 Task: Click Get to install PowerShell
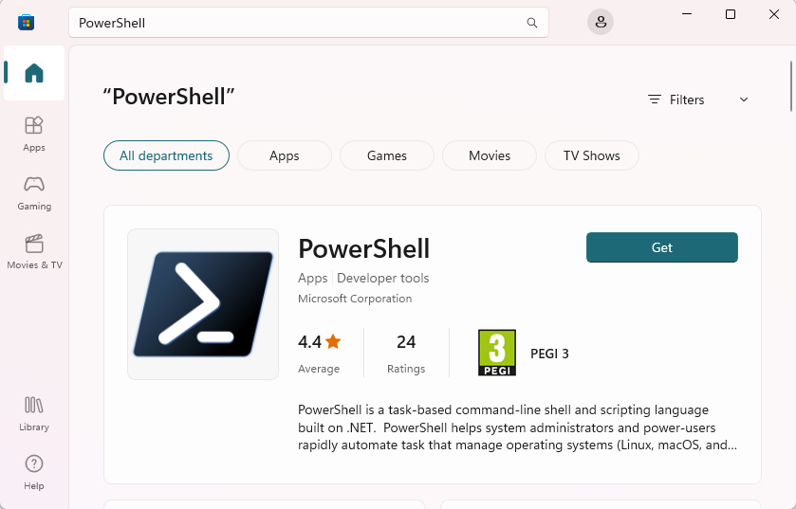(x=662, y=247)
